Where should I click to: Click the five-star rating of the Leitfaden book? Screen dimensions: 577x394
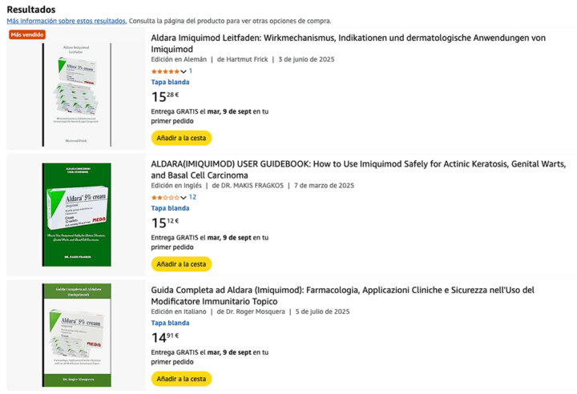165,71
